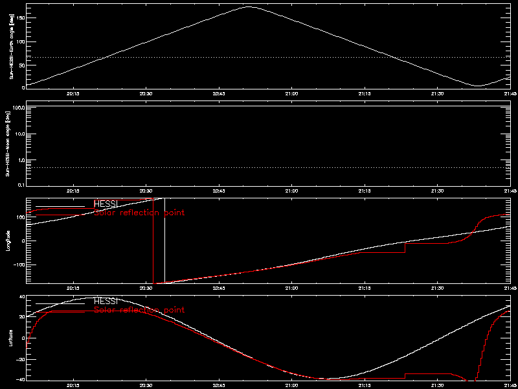The height and width of the screenshot is (389, 518).
Task: Click the "Latitude" axis title
Action: coord(12,338)
